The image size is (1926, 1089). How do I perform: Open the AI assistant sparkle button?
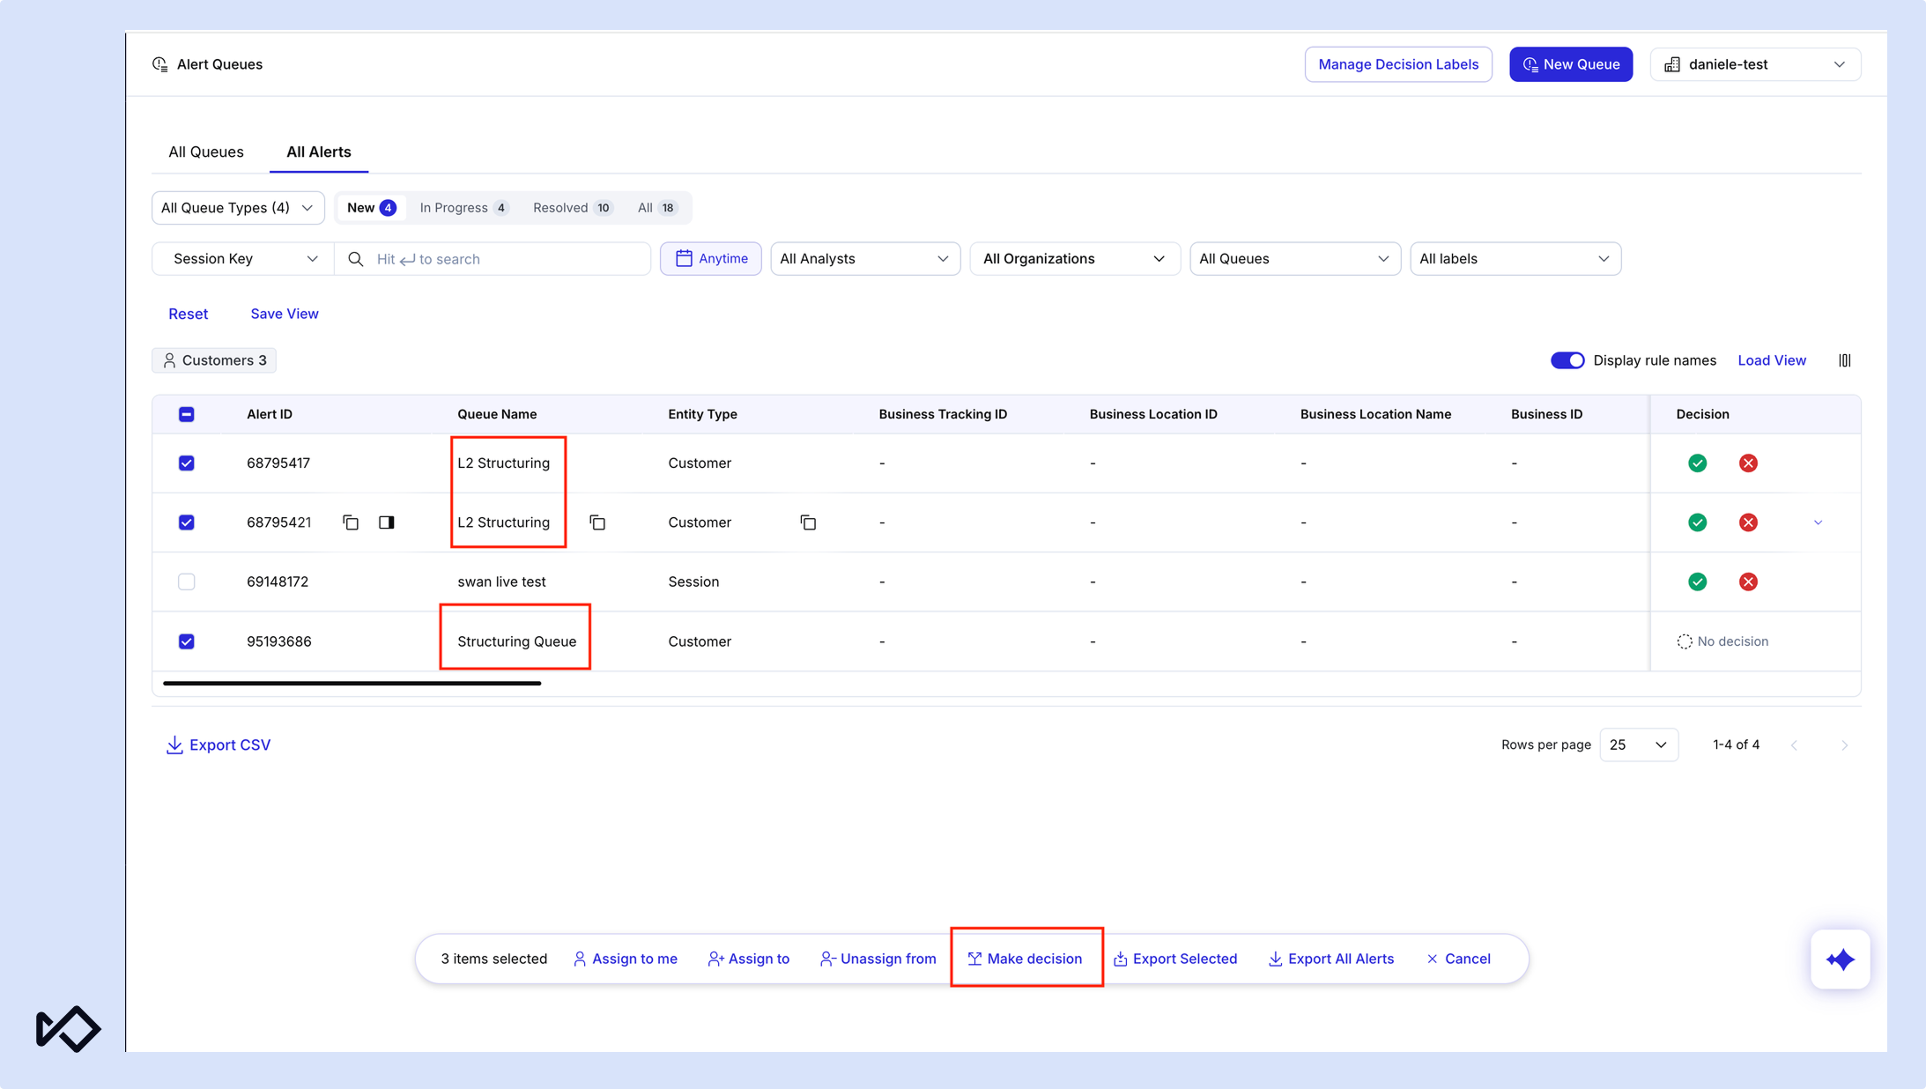1840,959
